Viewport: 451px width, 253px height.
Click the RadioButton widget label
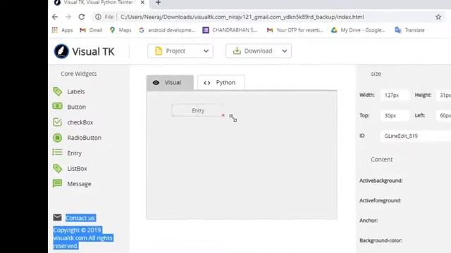85,138
